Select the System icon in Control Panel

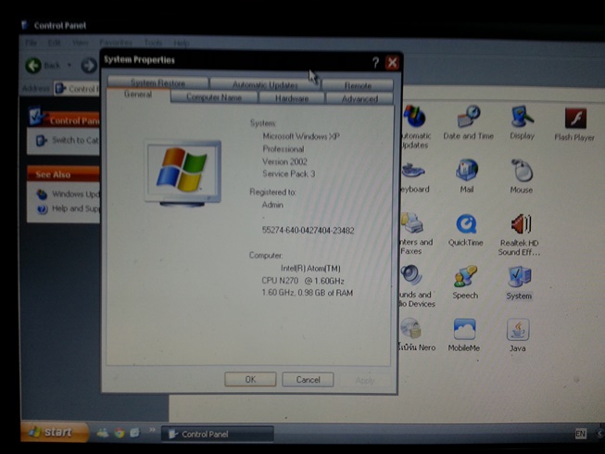(x=519, y=278)
